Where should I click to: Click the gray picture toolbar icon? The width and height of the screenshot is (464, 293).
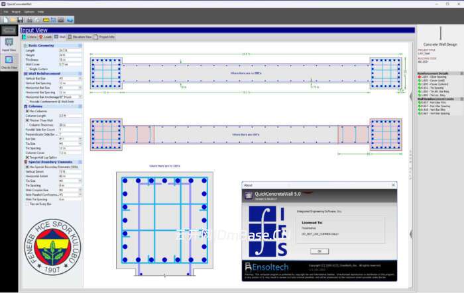61,20
